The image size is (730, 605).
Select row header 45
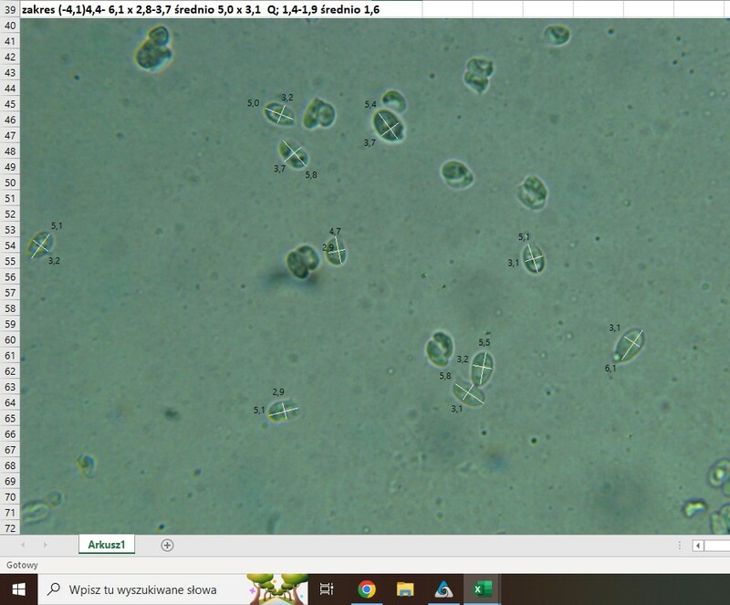(x=10, y=104)
